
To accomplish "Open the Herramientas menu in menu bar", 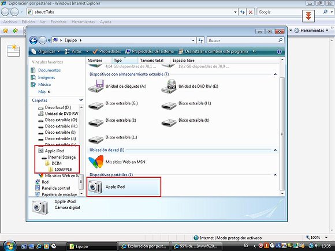I will (x=83, y=22).
